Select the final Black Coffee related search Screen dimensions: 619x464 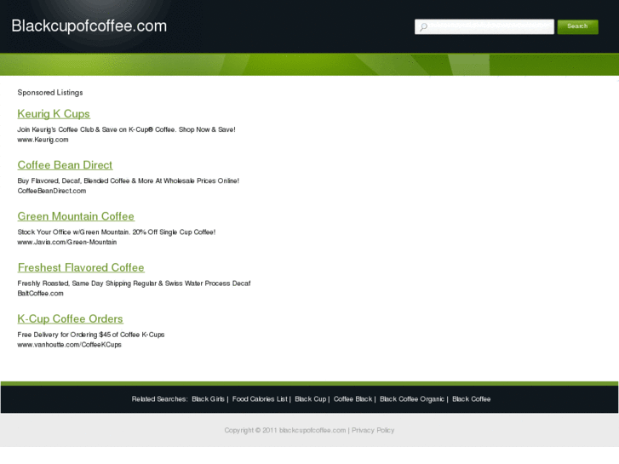click(472, 398)
